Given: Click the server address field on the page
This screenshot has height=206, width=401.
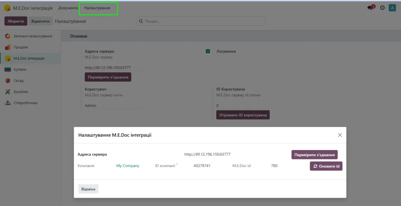Looking at the screenshot, I should tap(113, 68).
